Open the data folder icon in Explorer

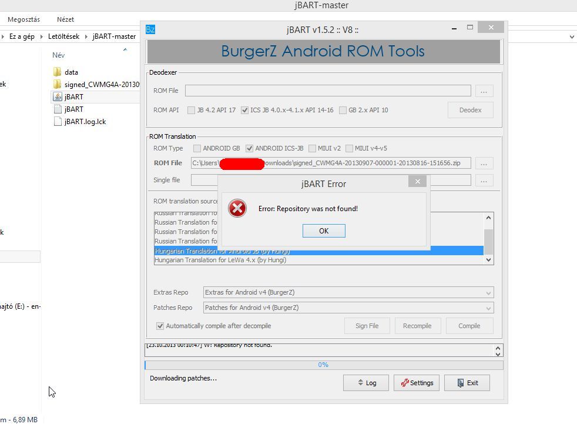[58, 72]
